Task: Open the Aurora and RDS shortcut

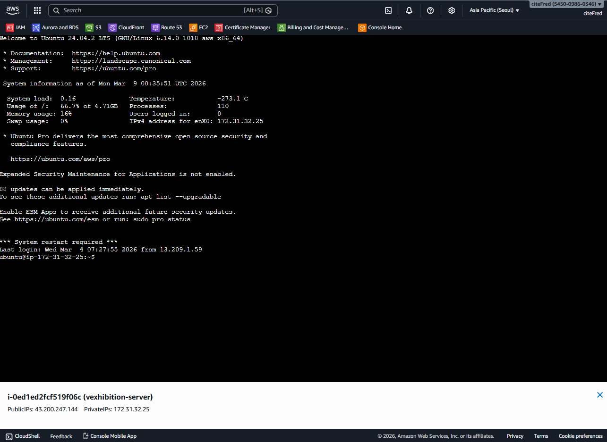Action: [55, 28]
